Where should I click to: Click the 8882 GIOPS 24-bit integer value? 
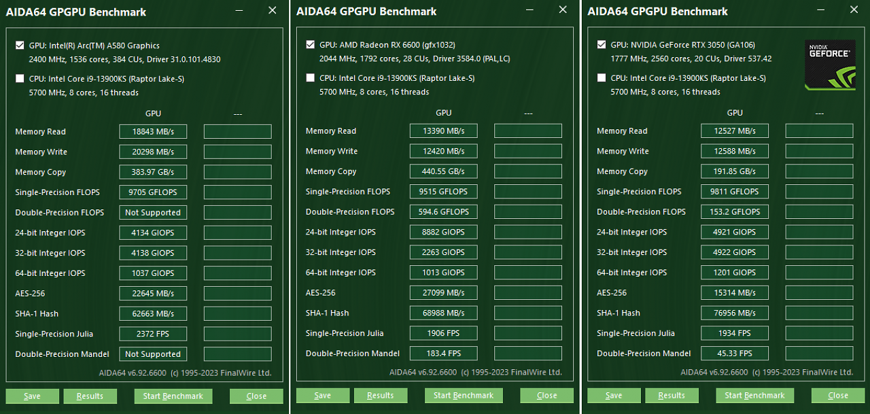[x=444, y=232]
